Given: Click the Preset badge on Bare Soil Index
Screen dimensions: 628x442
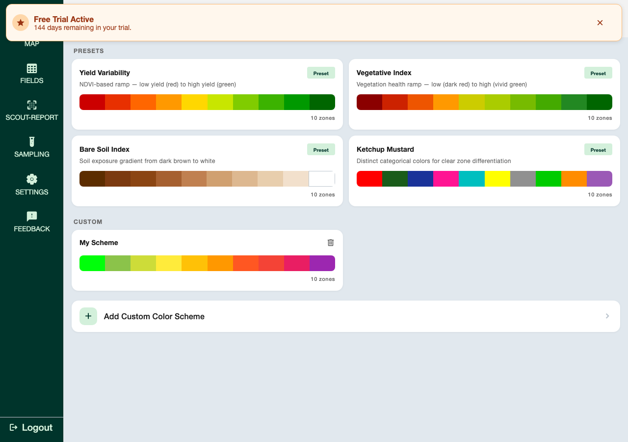Looking at the screenshot, I should [x=321, y=149].
